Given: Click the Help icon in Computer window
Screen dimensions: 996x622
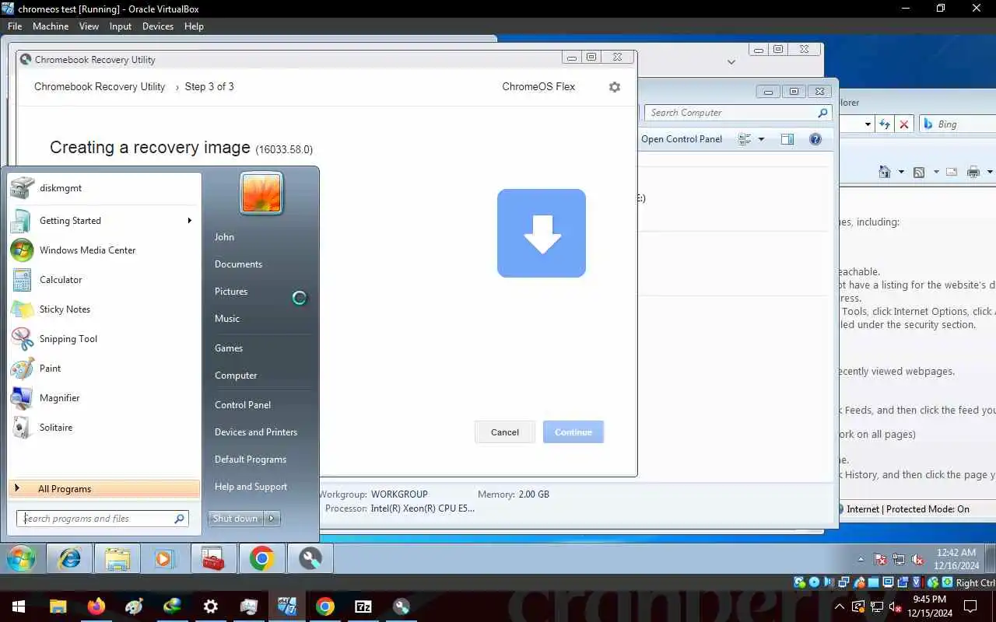Looking at the screenshot, I should point(815,139).
